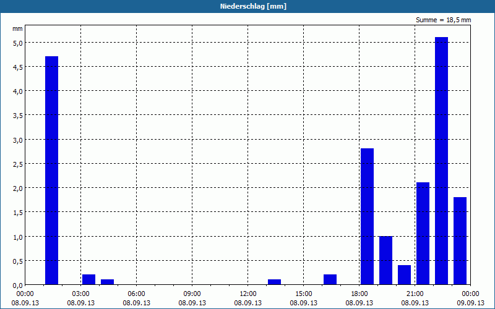This screenshot has height=309, width=495.
Task: Click the y-axis label '1,0'
Action: coord(18,237)
